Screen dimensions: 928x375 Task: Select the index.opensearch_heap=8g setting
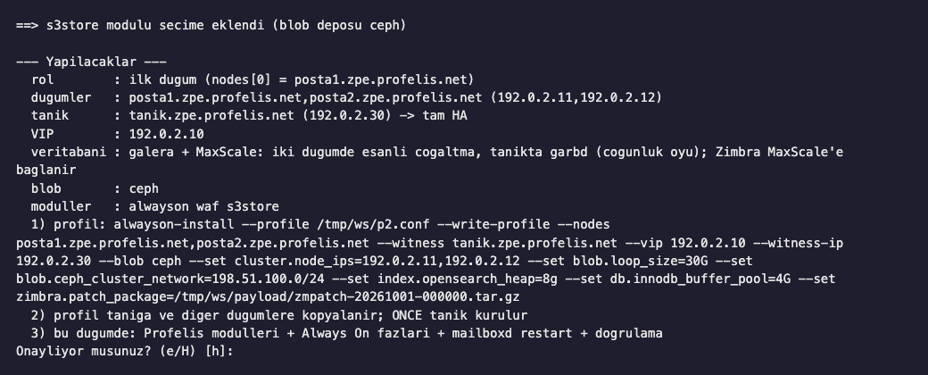(468, 279)
